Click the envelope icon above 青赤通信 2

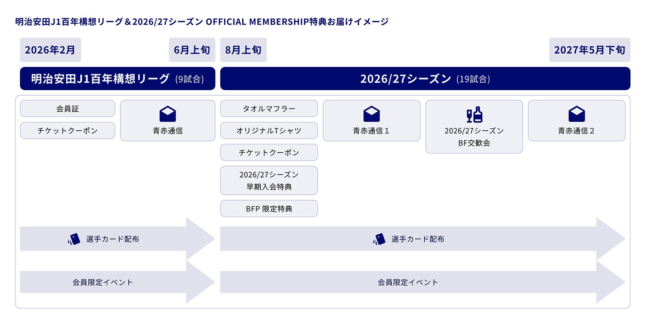click(576, 114)
